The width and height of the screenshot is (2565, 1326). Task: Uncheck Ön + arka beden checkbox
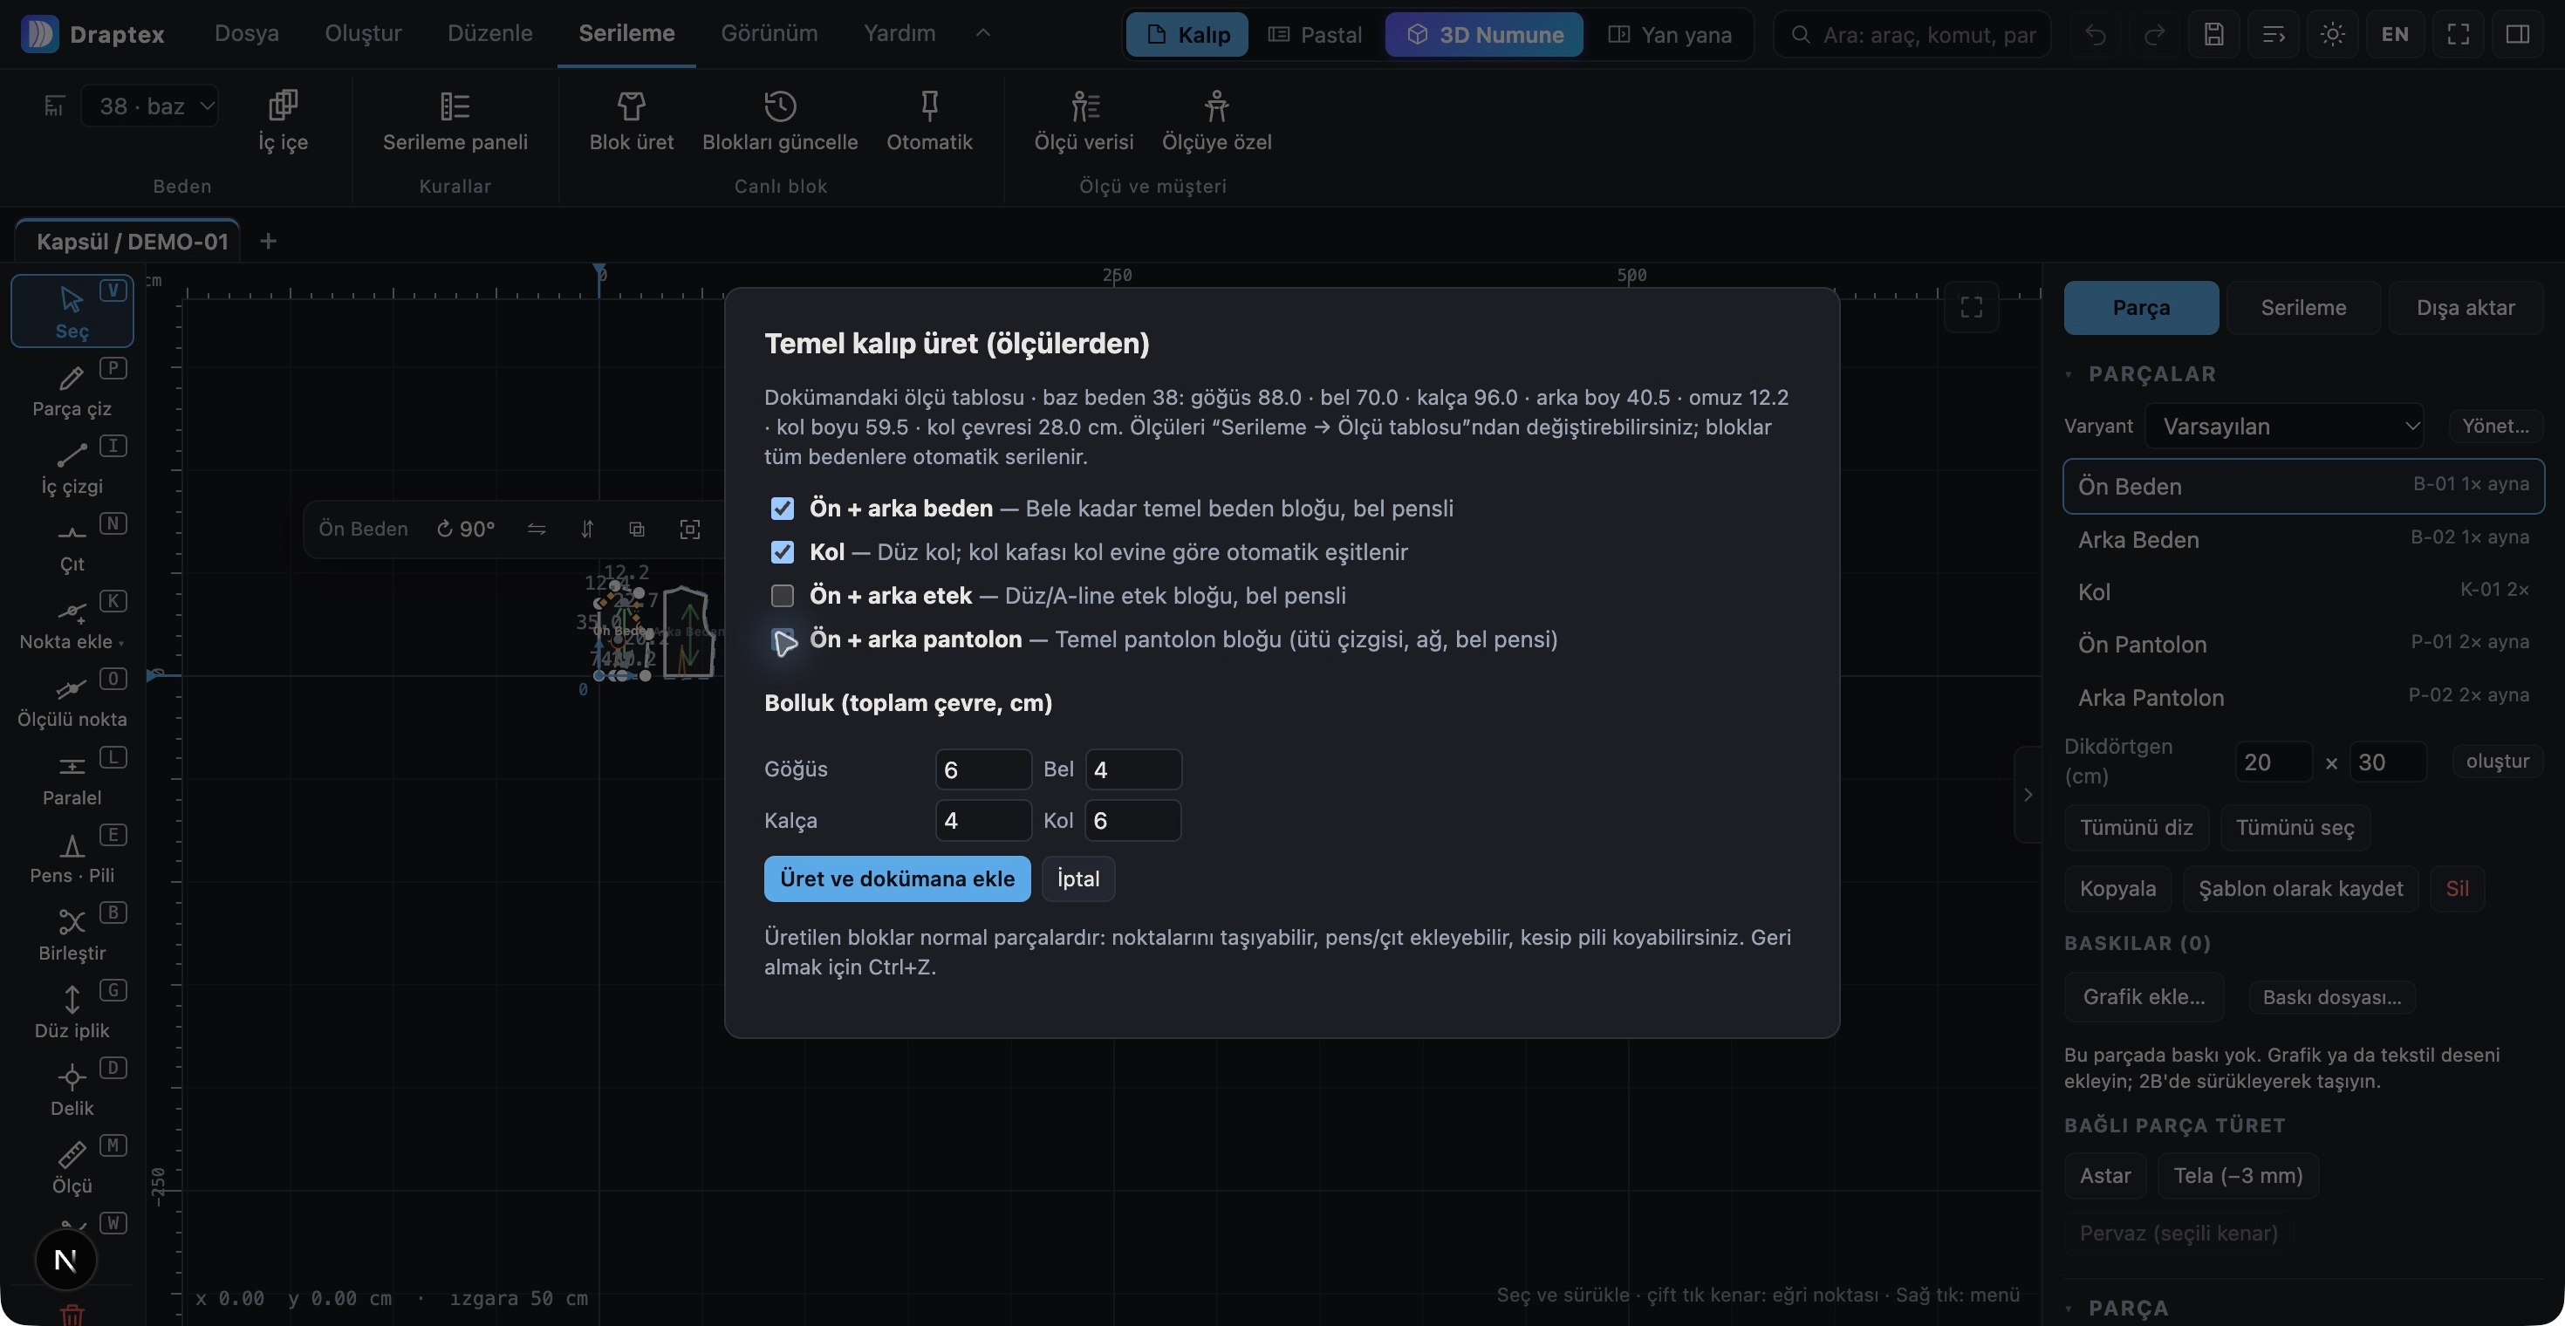(x=783, y=509)
